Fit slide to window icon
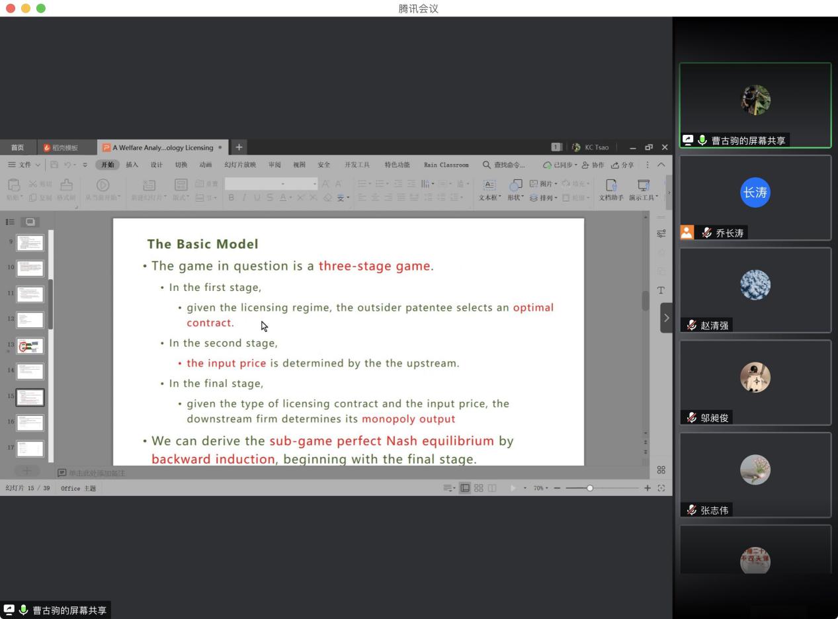 click(661, 488)
